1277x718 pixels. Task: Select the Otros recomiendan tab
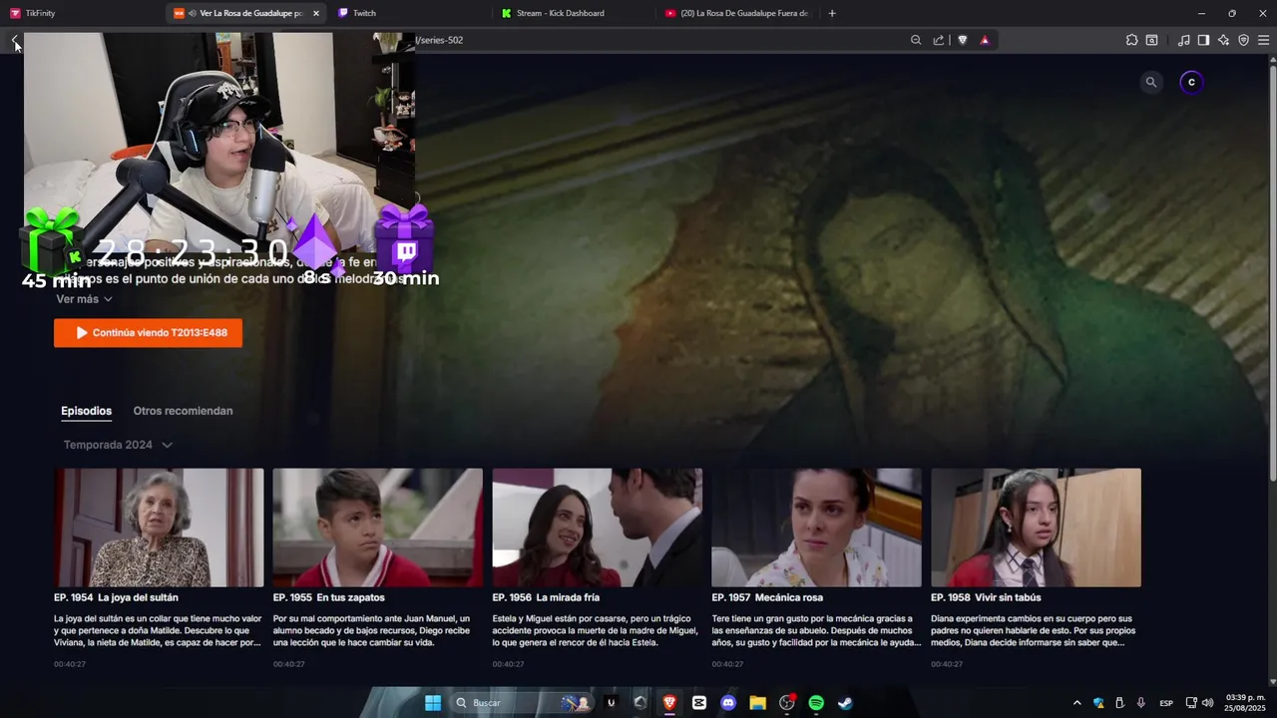(x=183, y=411)
